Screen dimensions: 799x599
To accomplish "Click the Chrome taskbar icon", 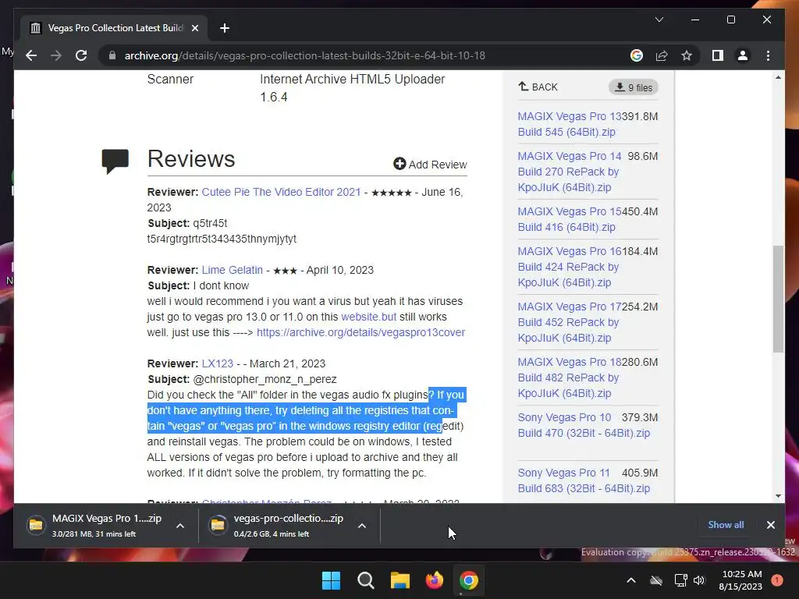I will click(469, 580).
